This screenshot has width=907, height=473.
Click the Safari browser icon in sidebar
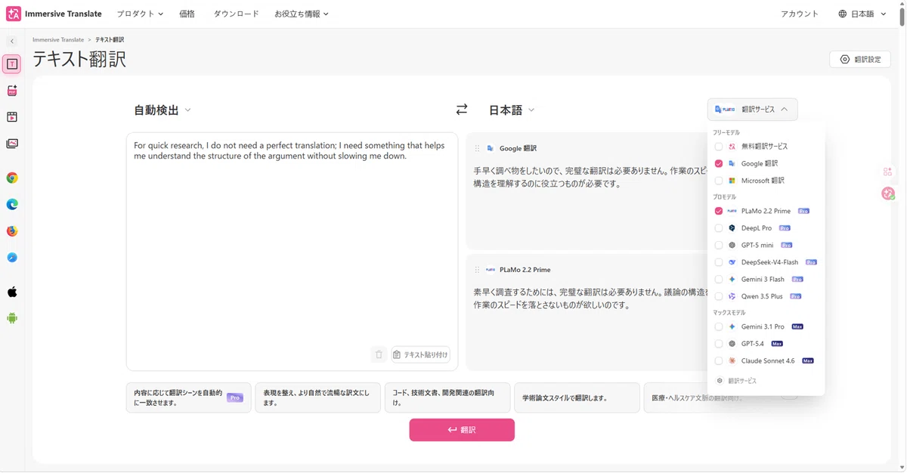(x=12, y=258)
